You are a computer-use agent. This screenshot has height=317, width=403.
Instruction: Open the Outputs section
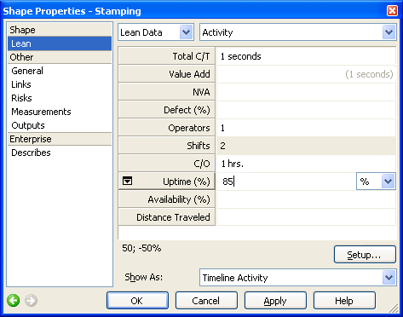[28, 125]
